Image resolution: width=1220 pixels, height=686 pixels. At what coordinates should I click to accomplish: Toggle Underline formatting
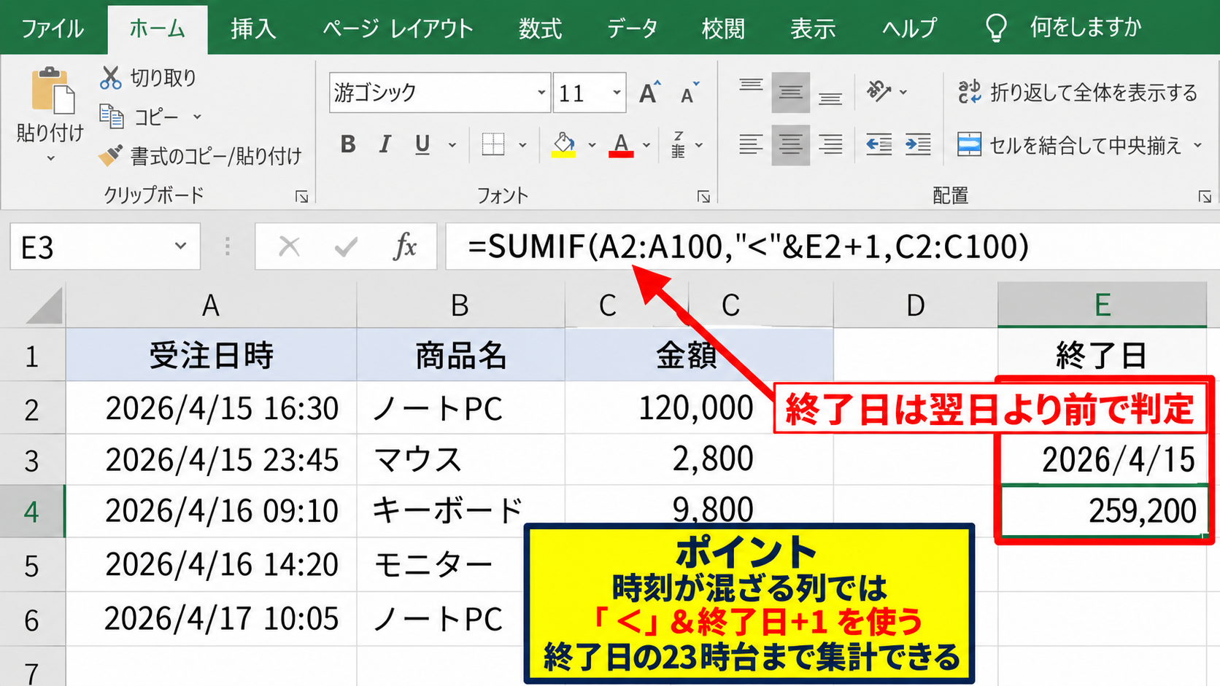tap(422, 144)
